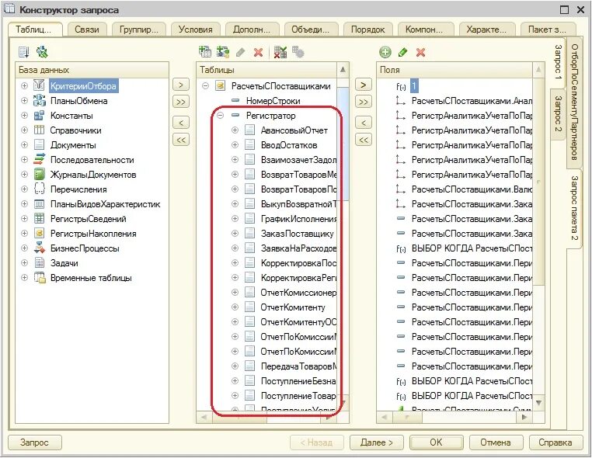Click the virtual table parameters gear icon
The image size is (592, 458).
(x=298, y=52)
